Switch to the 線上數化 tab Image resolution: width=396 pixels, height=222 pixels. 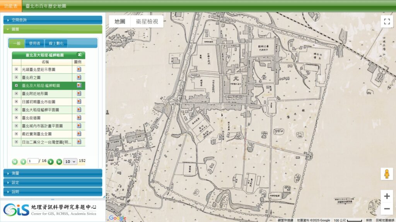(56, 43)
